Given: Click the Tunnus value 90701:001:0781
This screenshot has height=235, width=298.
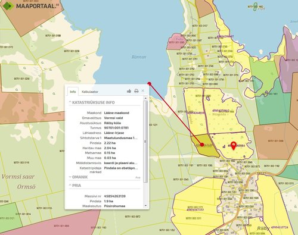Looking at the screenshot, I should 116,128.
